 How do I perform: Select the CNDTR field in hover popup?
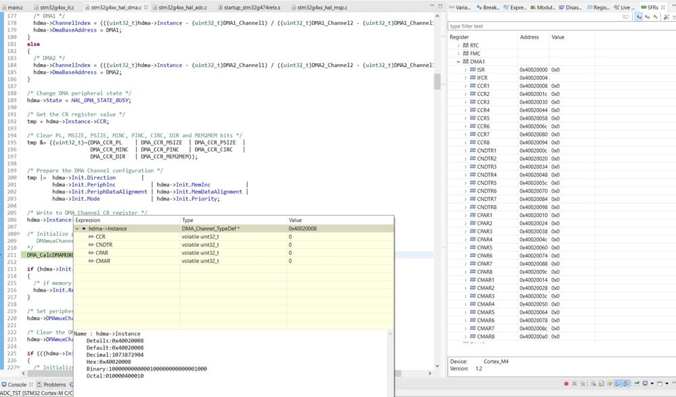[104, 244]
